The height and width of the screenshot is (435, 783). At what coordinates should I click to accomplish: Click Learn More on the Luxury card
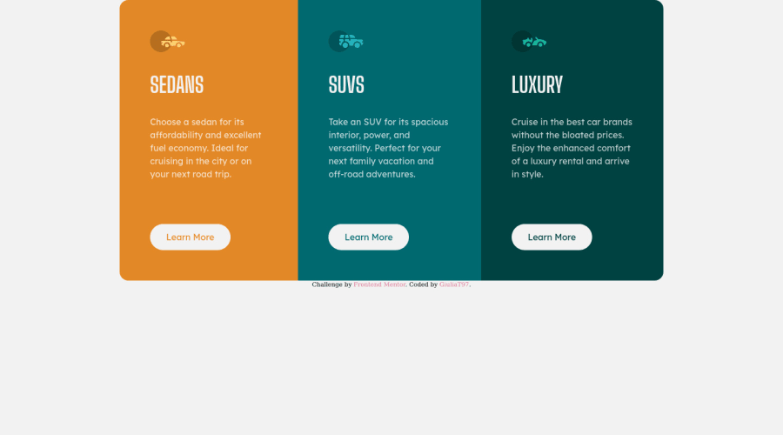click(x=552, y=238)
